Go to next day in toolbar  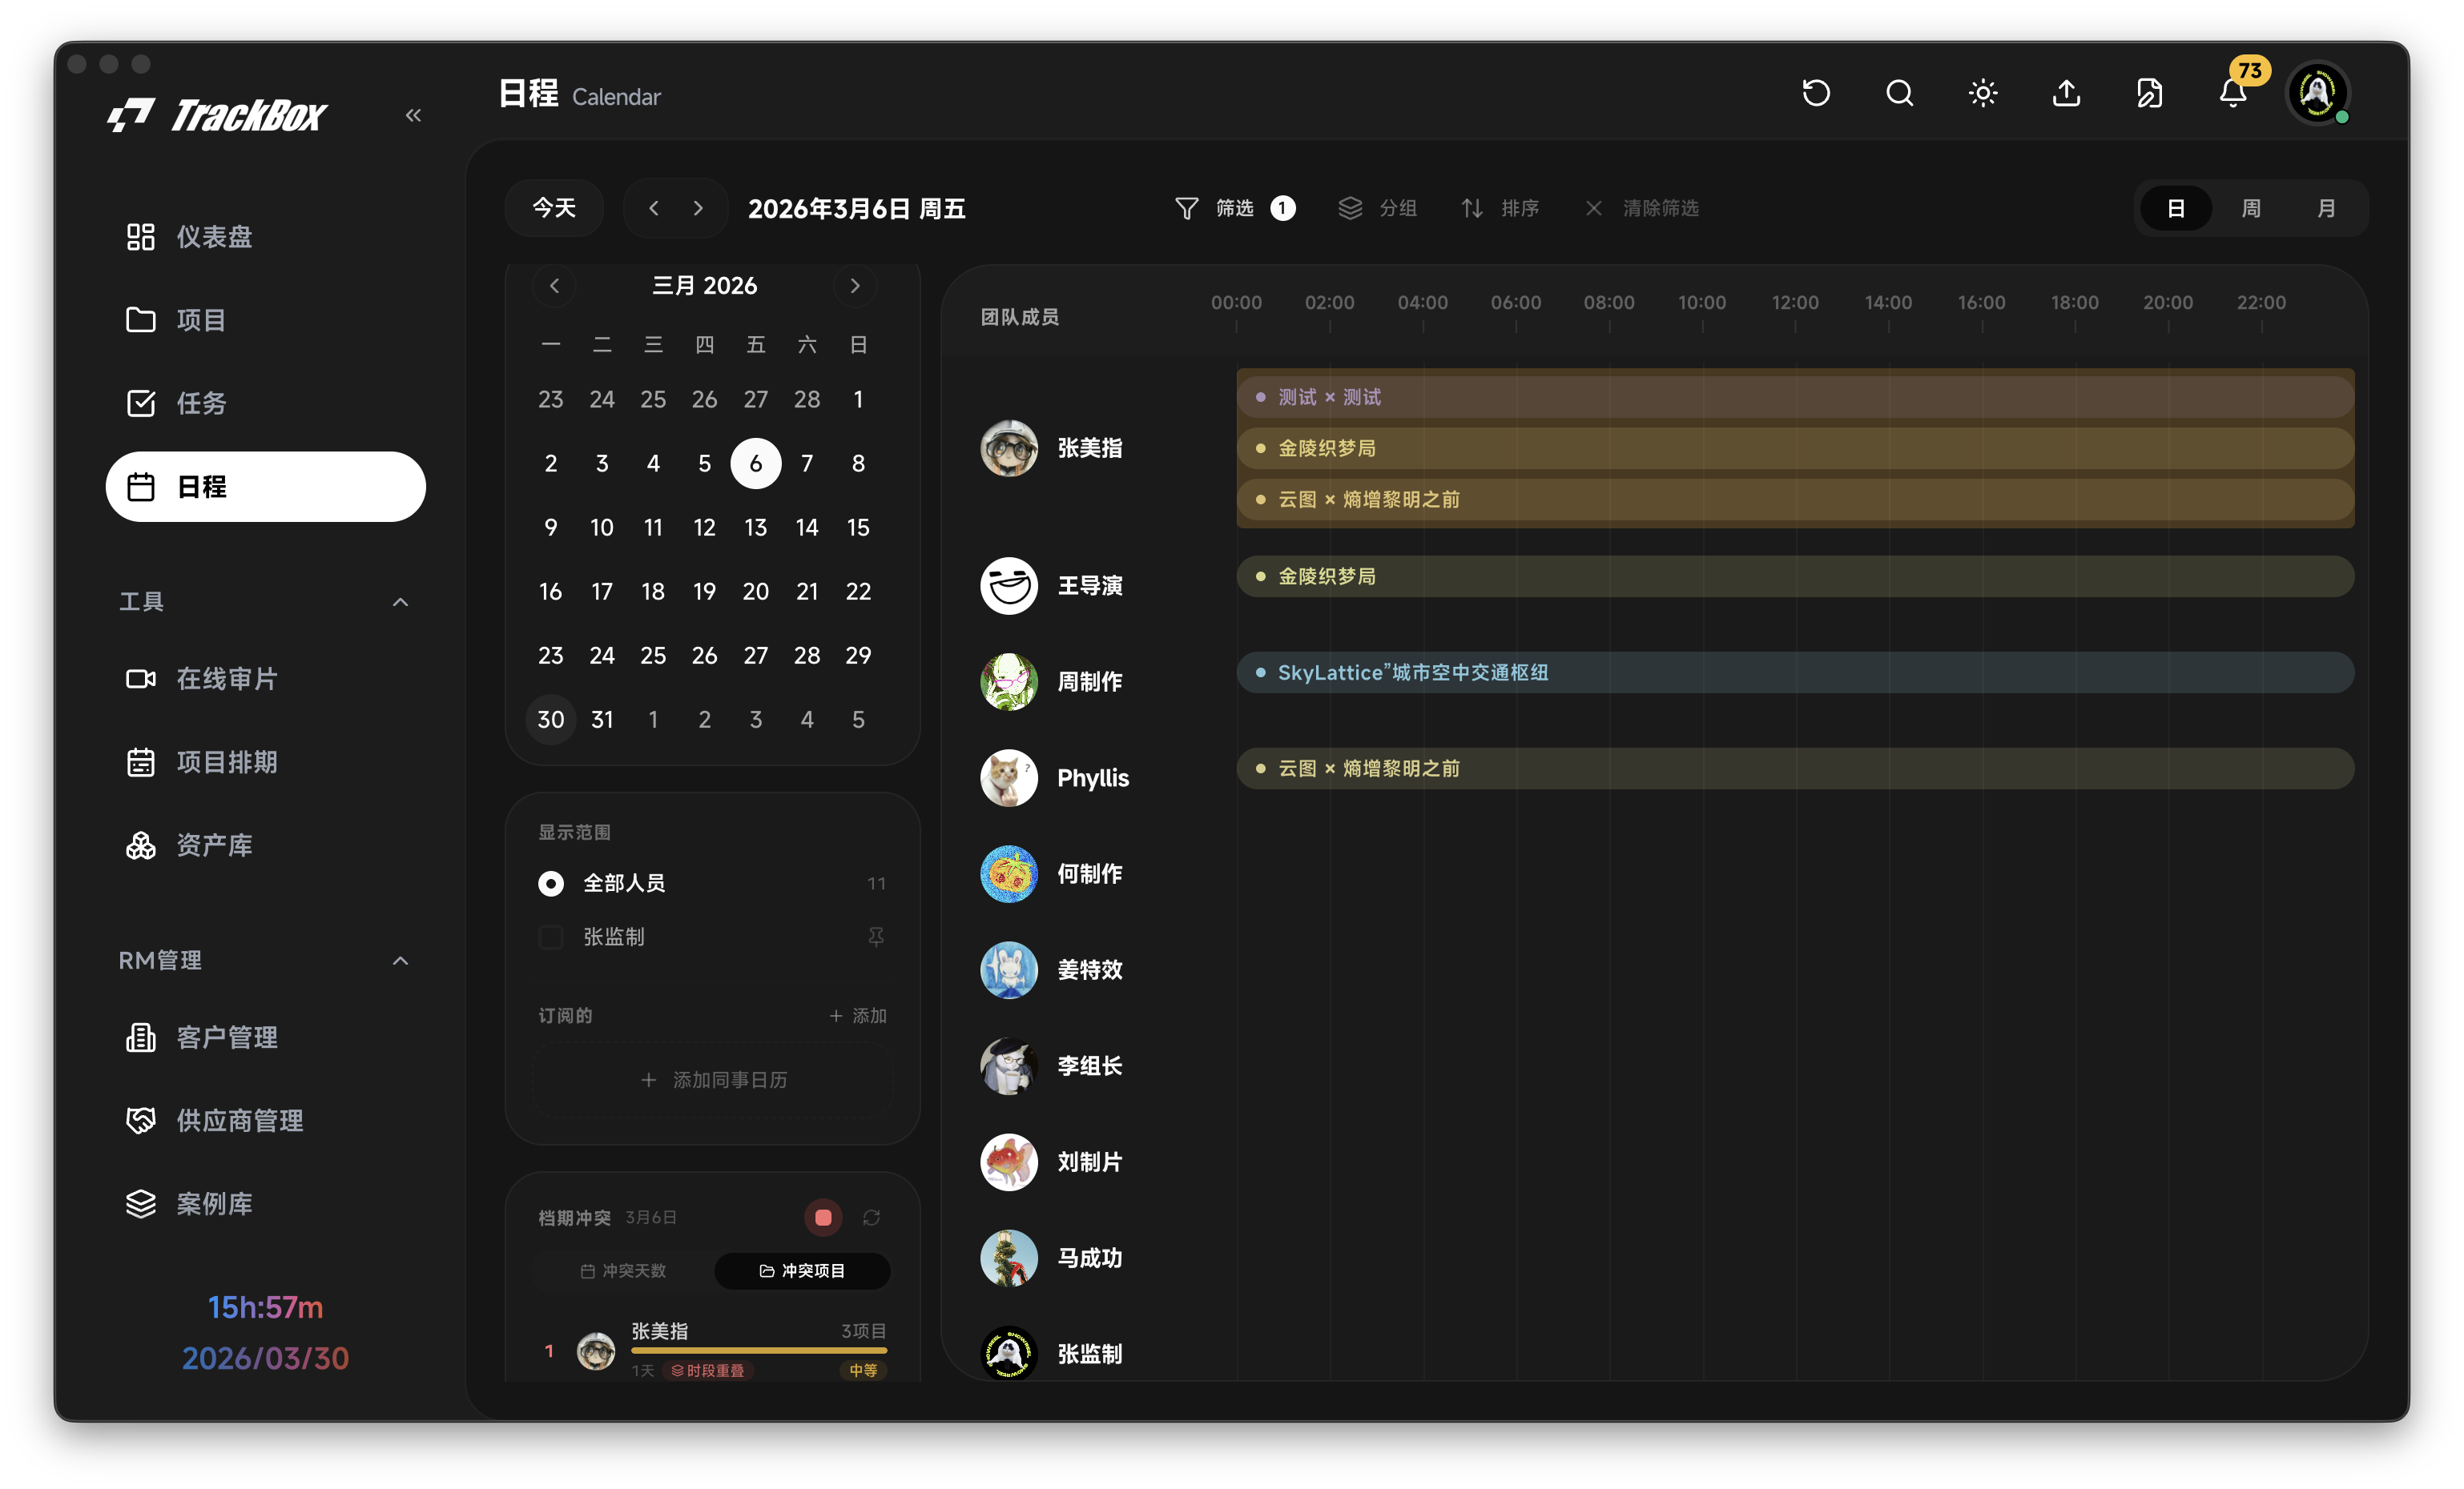(698, 208)
